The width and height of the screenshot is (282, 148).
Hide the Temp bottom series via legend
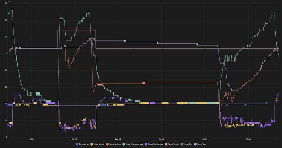115,144
